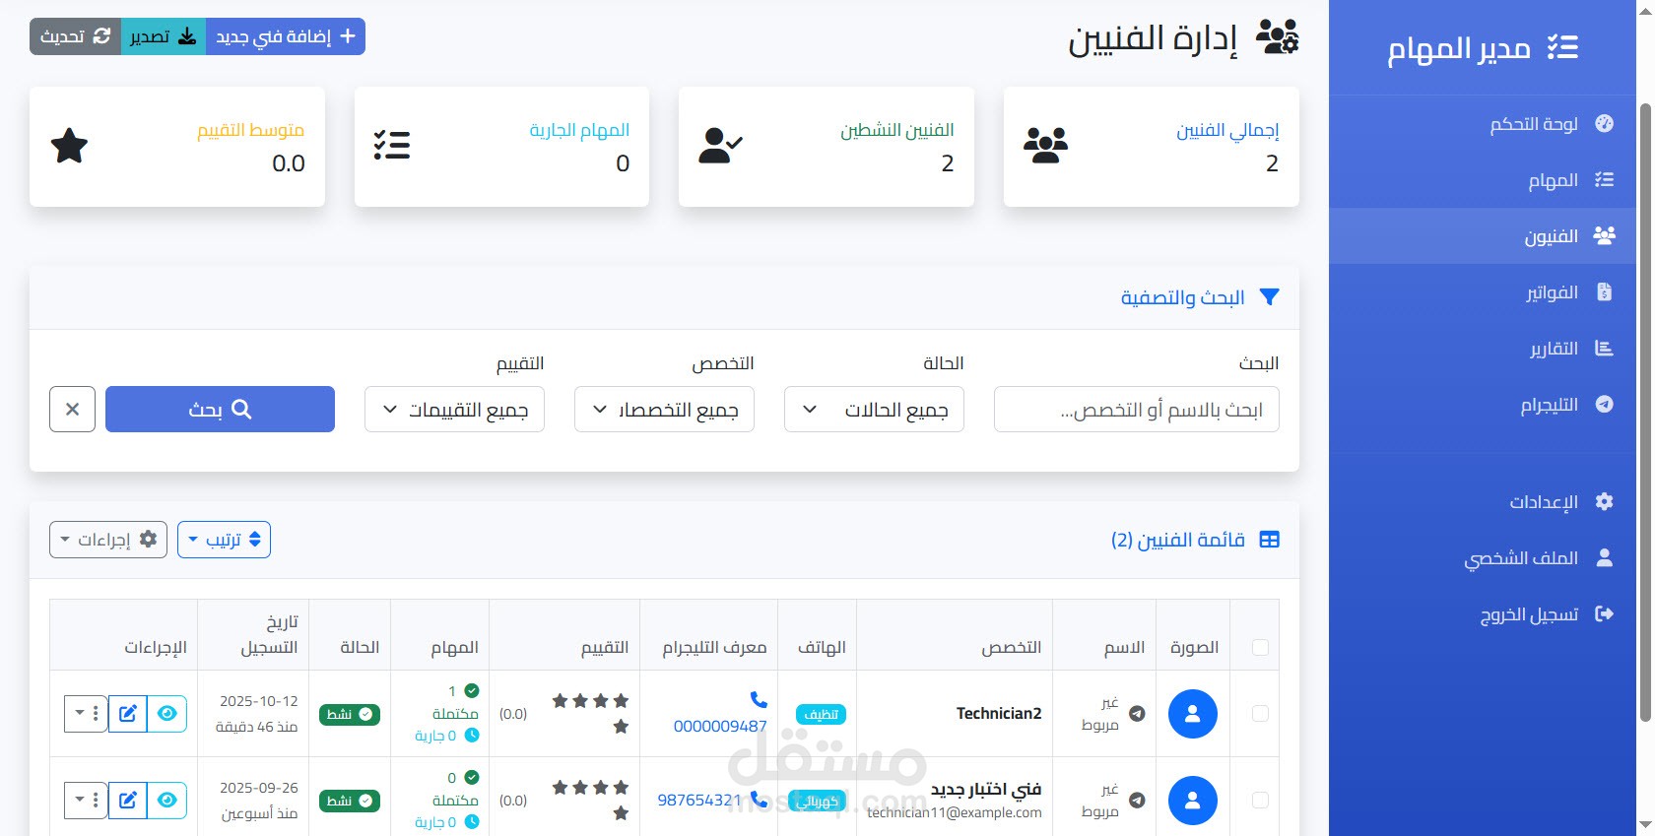The height and width of the screenshot is (836, 1655).
Task: Click the تحديث refresh button
Action: [x=75, y=36]
